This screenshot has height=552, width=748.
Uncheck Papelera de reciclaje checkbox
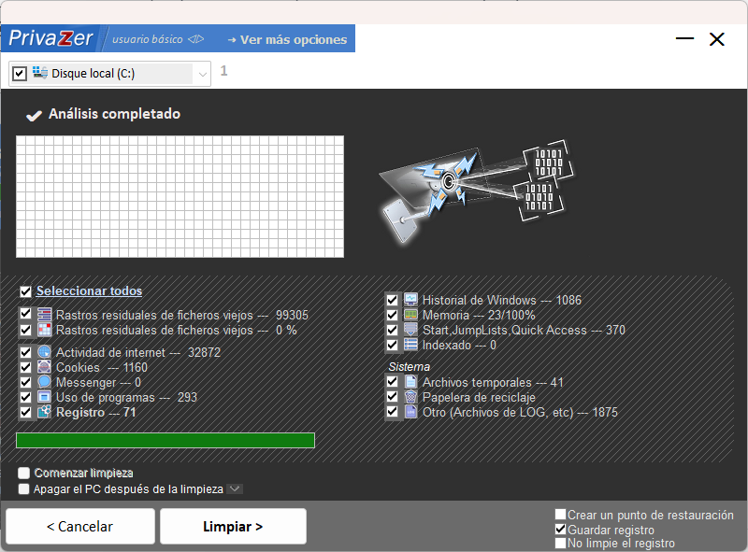[x=392, y=397]
